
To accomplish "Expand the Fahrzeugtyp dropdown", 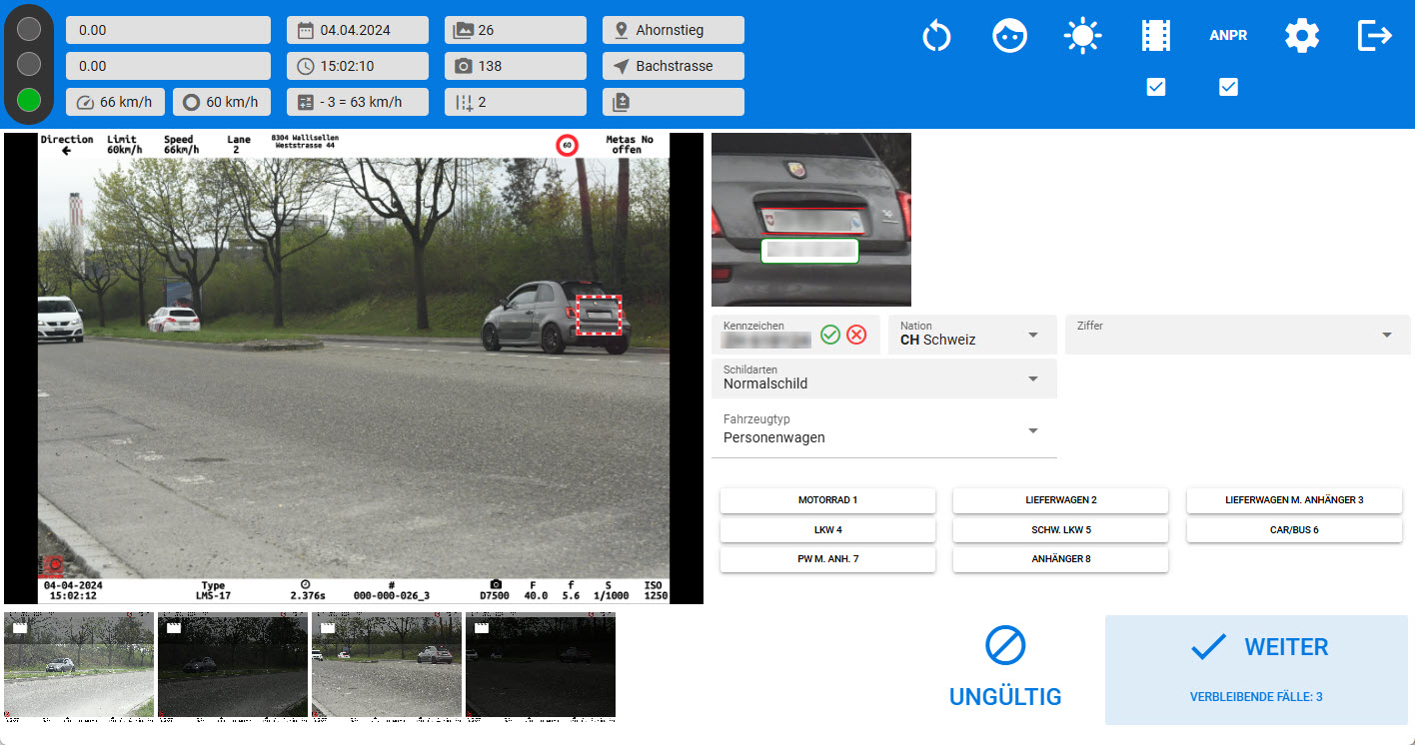I will pyautogui.click(x=883, y=430).
